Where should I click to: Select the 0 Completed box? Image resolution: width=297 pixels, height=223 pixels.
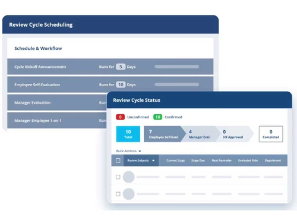[271, 134]
